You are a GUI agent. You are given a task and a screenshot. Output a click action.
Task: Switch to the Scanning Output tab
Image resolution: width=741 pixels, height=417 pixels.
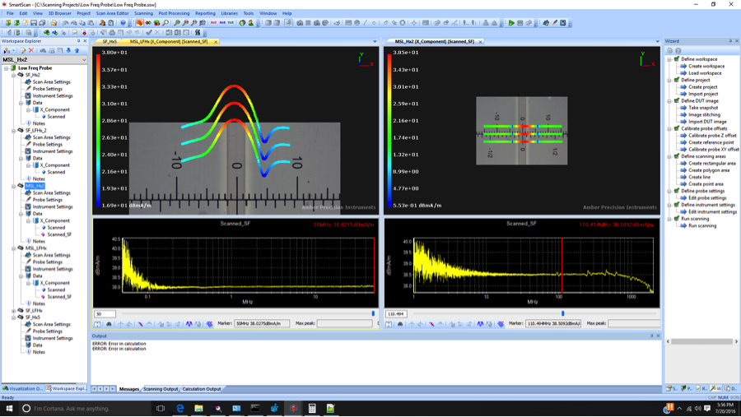point(161,389)
